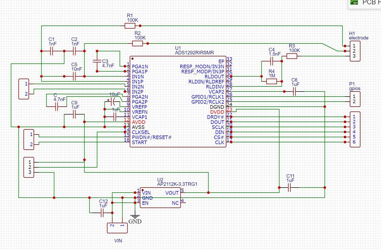Image resolution: width=381 pixels, height=250 pixels.
Task: Select the C11 1uF capacitor symbol
Action: (x=289, y=188)
